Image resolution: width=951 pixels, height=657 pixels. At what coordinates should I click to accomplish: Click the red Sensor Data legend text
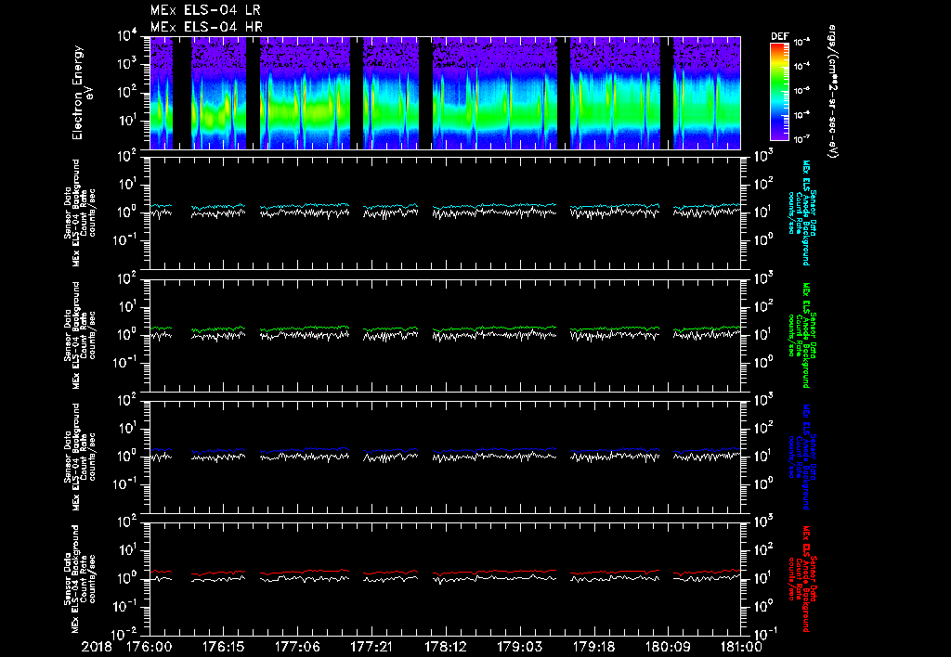point(814,579)
